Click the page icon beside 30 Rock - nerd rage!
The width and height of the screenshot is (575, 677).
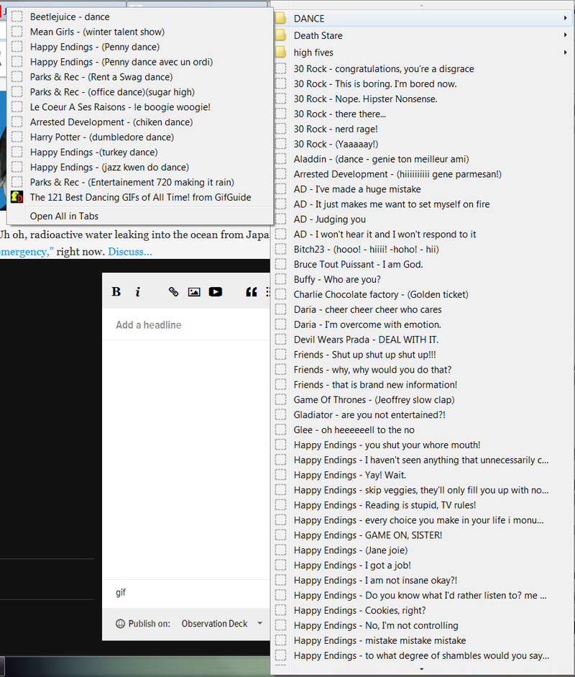281,129
